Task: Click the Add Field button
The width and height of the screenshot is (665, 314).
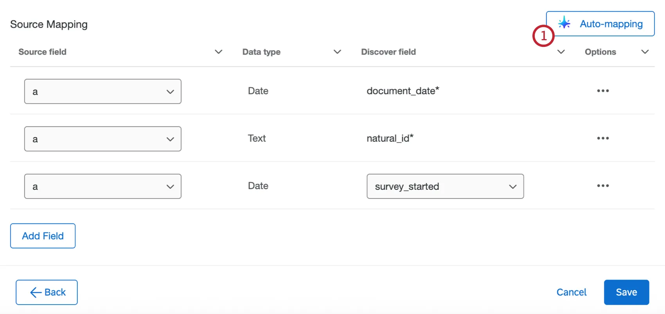Action: [43, 236]
